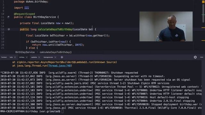Click the gutter icon beside calculateDaysToBirthday method

pyautogui.click(x=9, y=29)
